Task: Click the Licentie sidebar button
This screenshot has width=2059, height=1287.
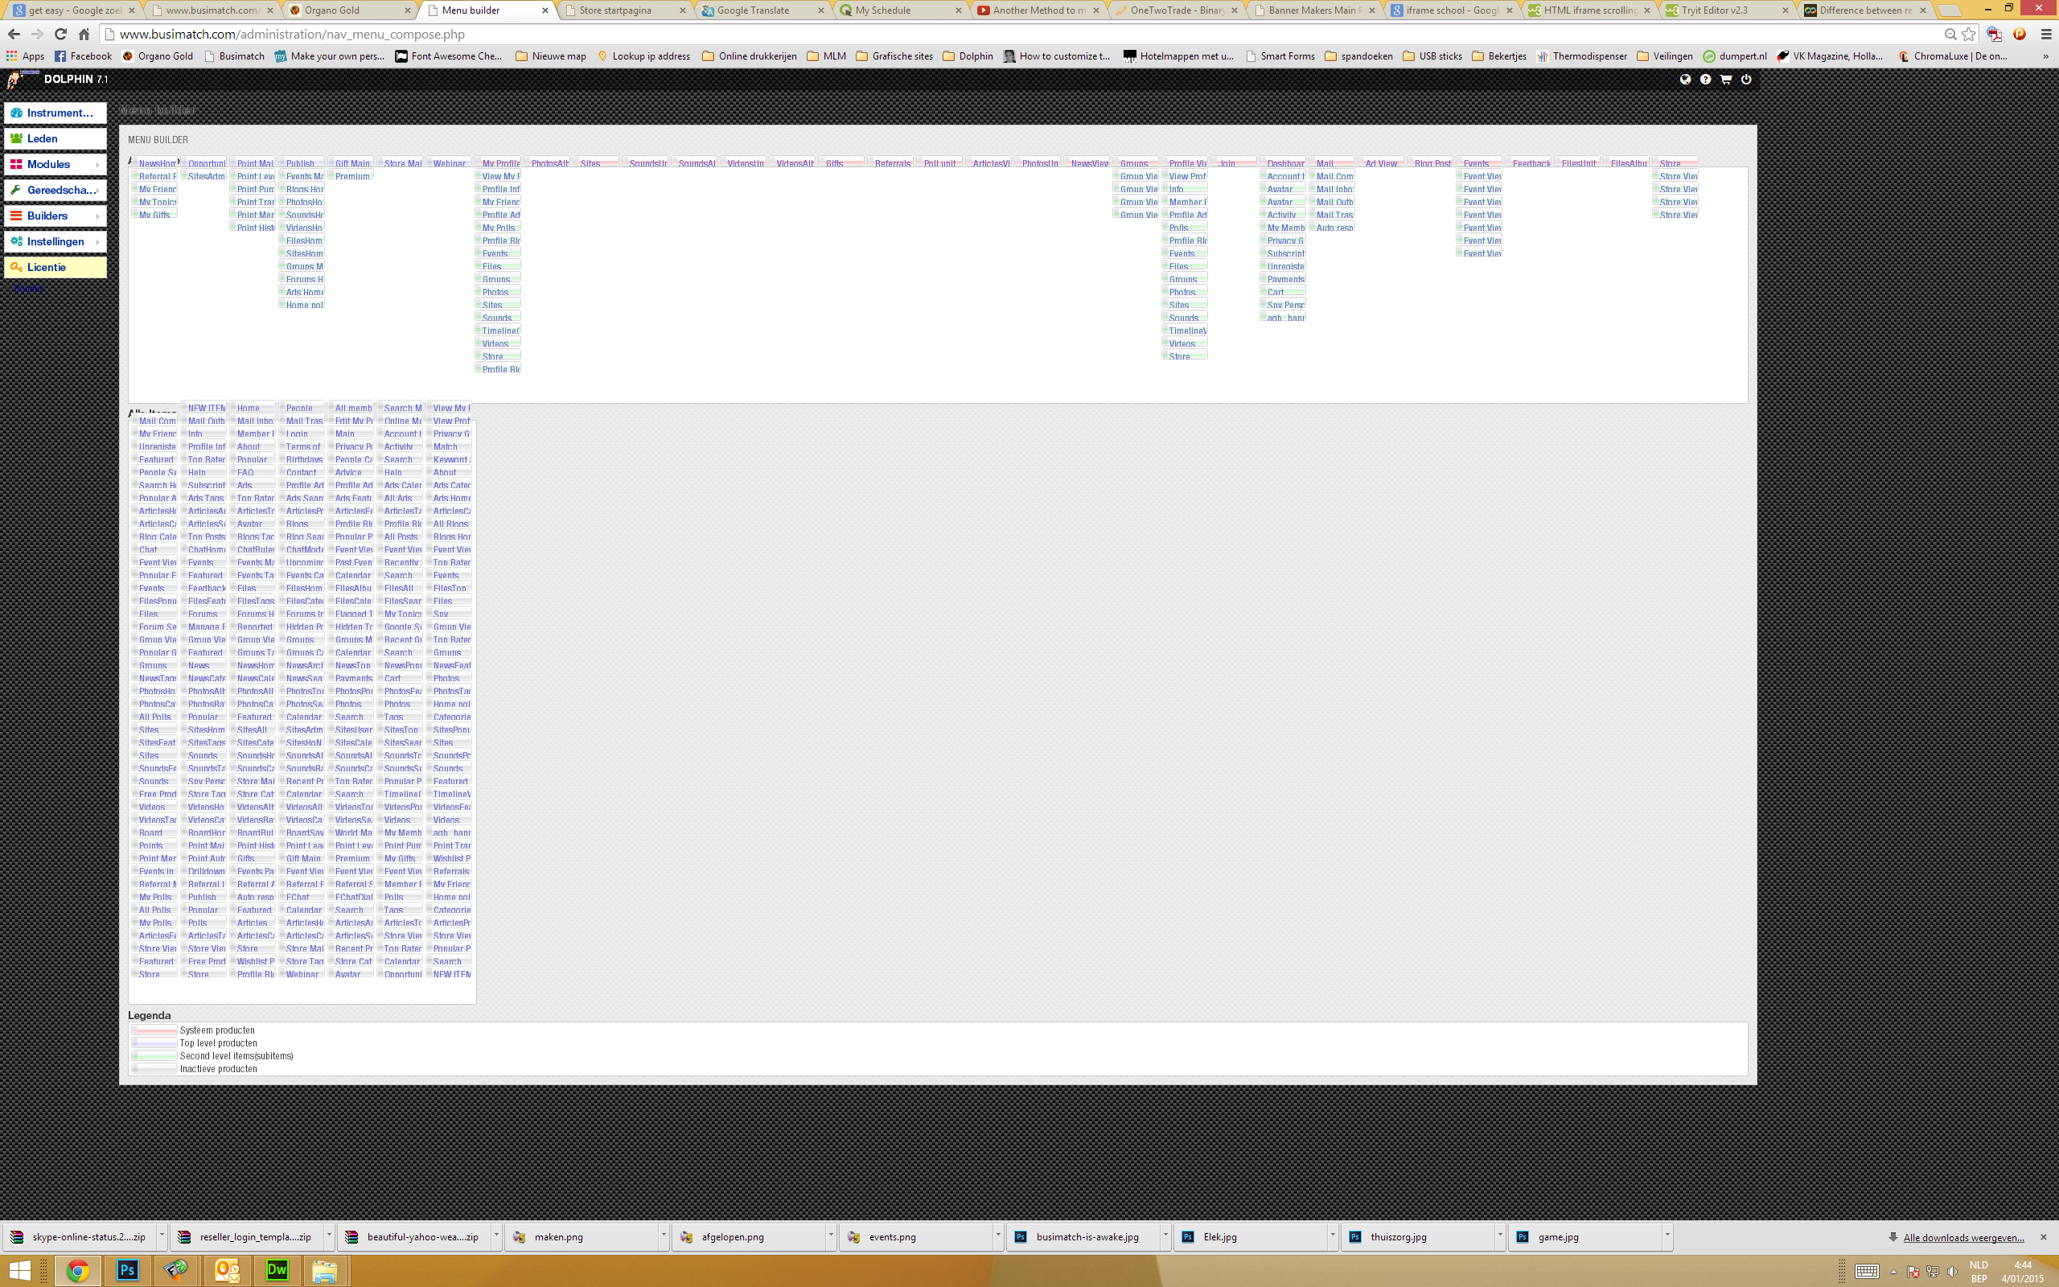Action: [x=55, y=267]
